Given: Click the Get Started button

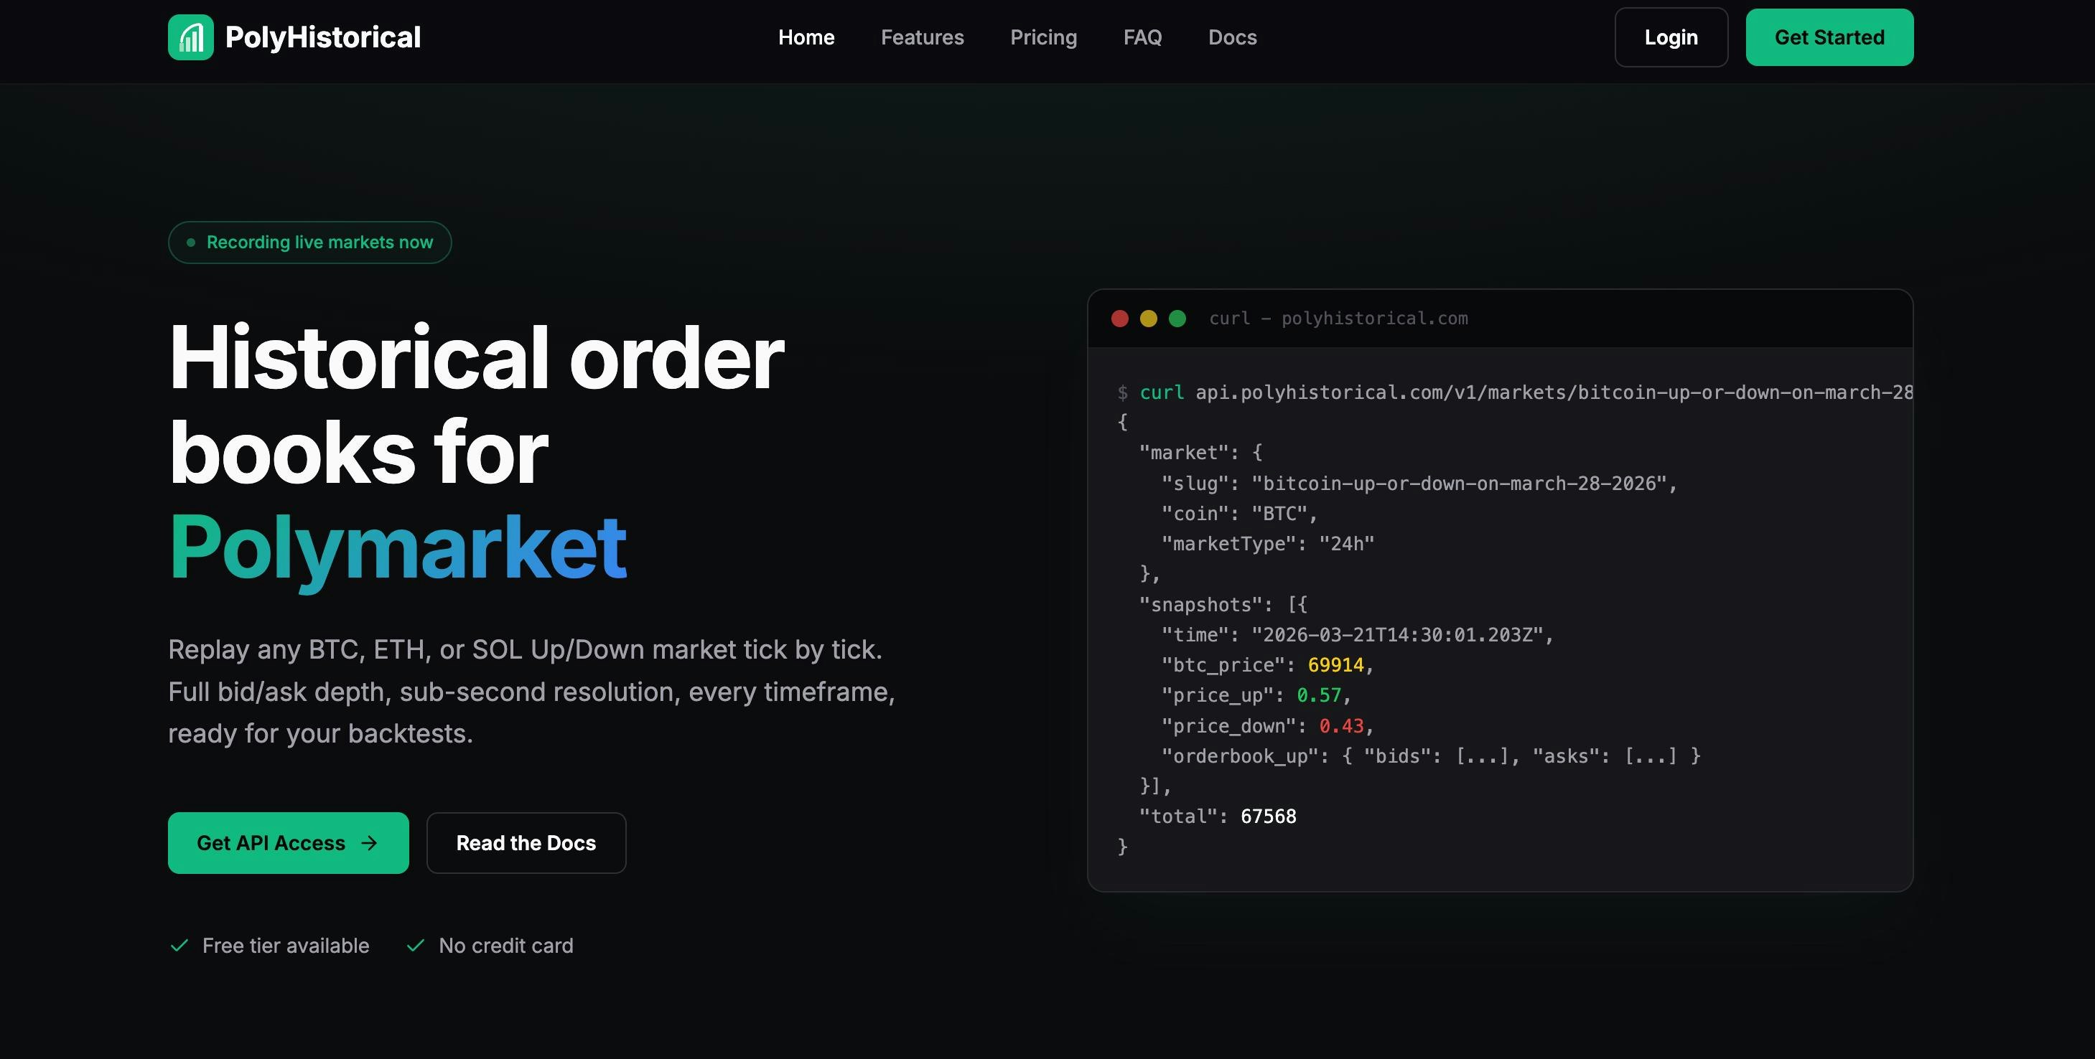Looking at the screenshot, I should [1829, 37].
